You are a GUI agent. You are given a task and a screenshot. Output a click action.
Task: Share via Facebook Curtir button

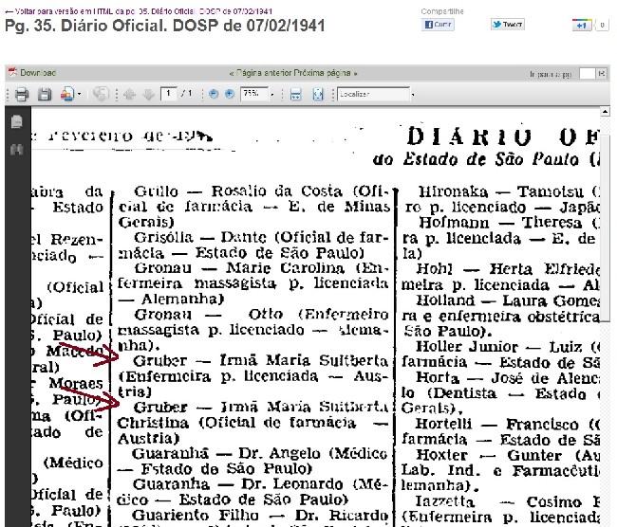click(x=438, y=25)
